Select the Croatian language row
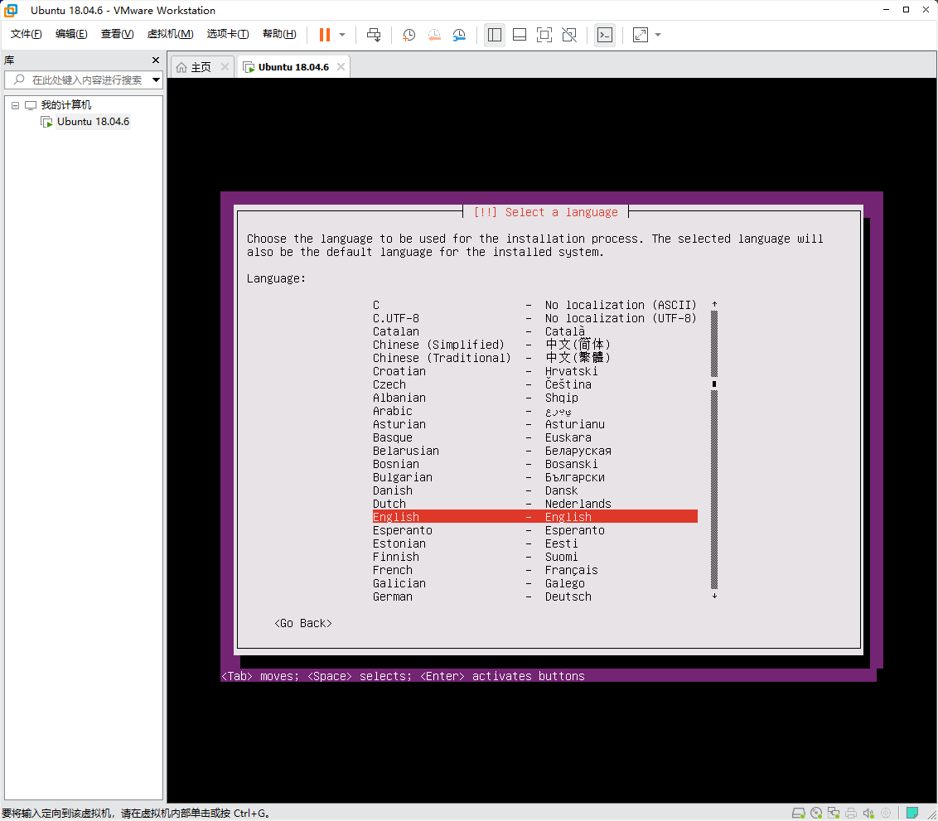Screen dimensions: 938x821 (x=534, y=371)
